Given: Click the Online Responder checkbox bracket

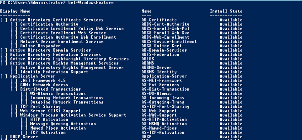Looking at the screenshot, I should 14,46.
